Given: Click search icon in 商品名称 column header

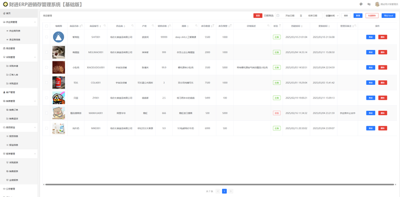Looking at the screenshot, I should click(82, 26).
